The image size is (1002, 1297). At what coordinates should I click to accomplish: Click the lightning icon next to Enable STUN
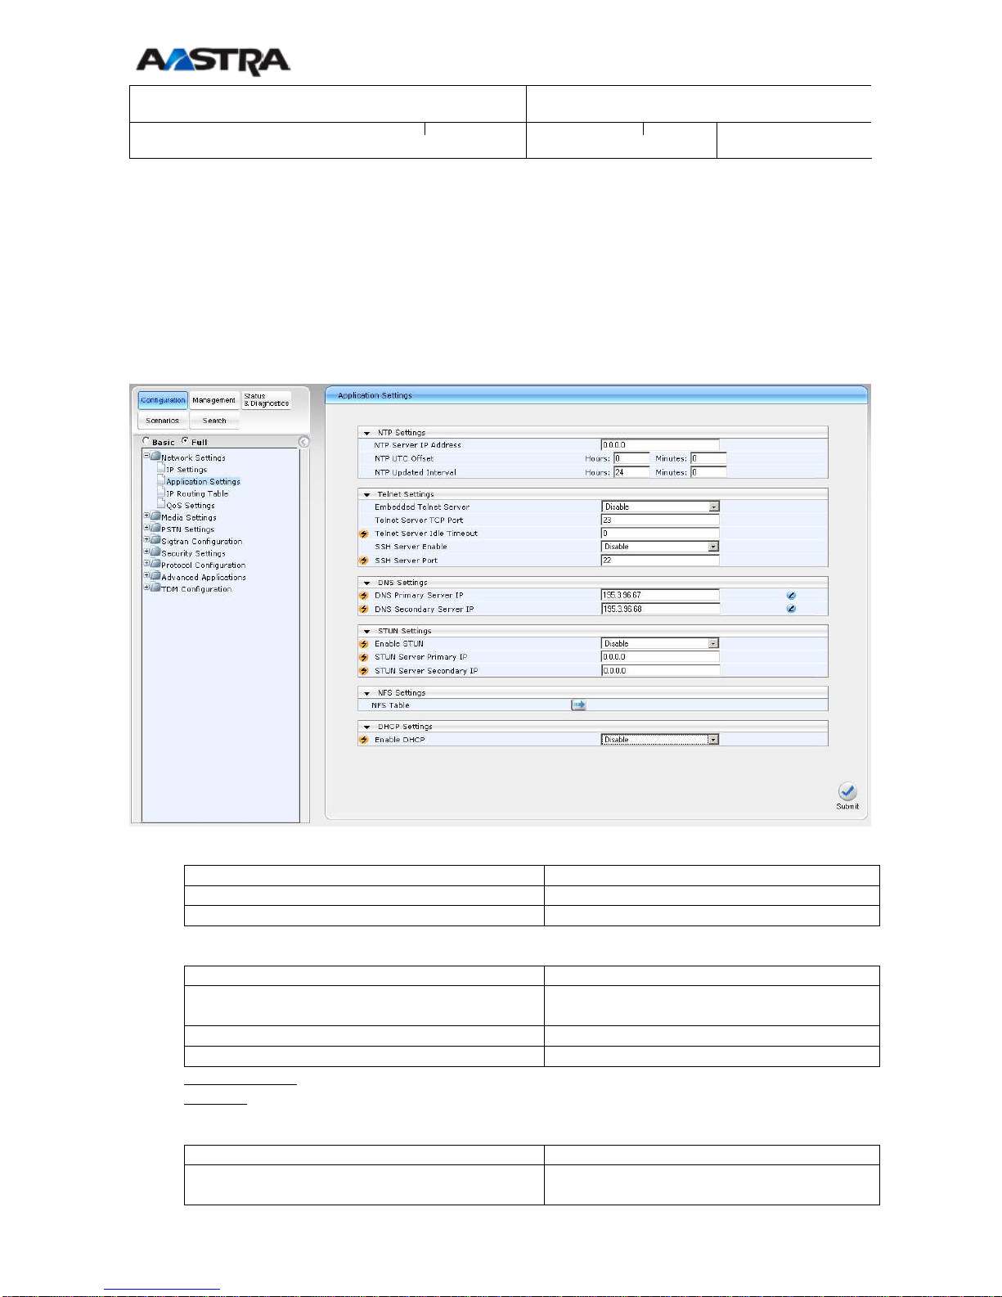click(364, 644)
